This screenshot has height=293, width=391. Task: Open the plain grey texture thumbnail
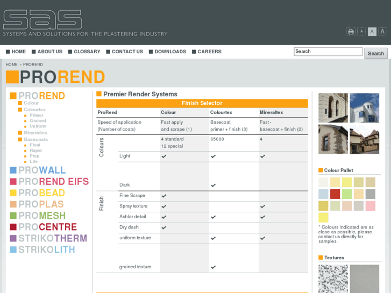[x=364, y=279]
